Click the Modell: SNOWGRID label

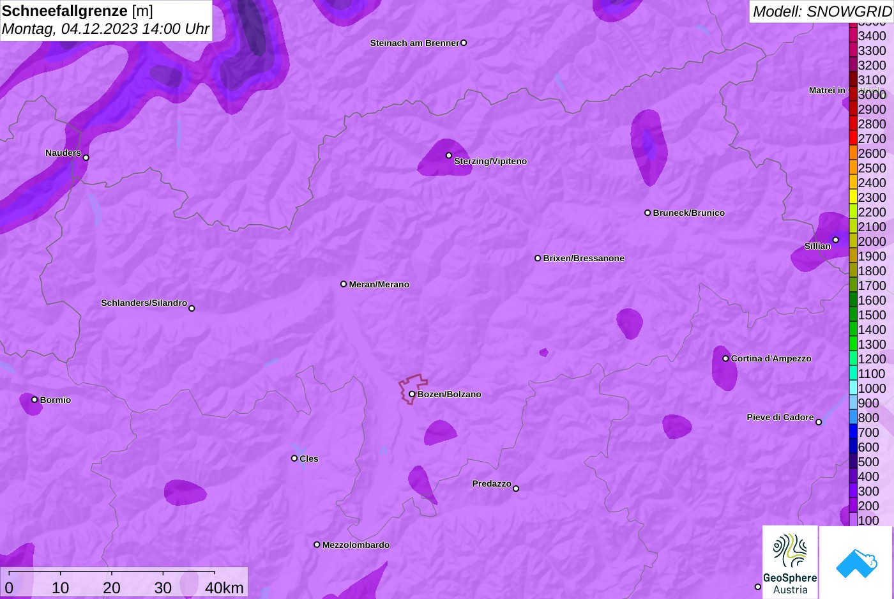(822, 11)
